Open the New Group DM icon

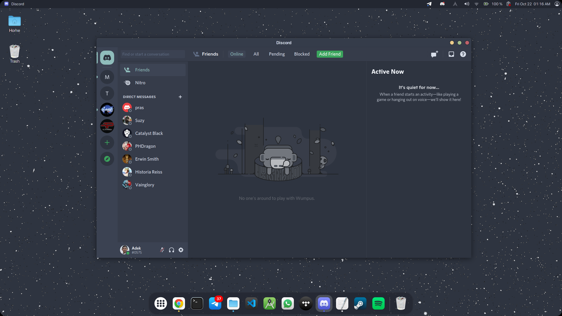click(434, 54)
